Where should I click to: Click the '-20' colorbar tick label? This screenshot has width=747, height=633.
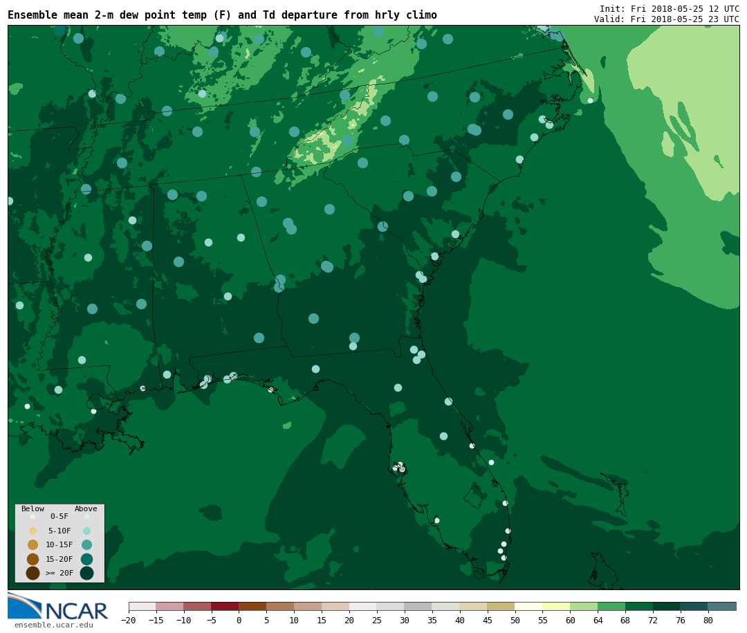(128, 620)
